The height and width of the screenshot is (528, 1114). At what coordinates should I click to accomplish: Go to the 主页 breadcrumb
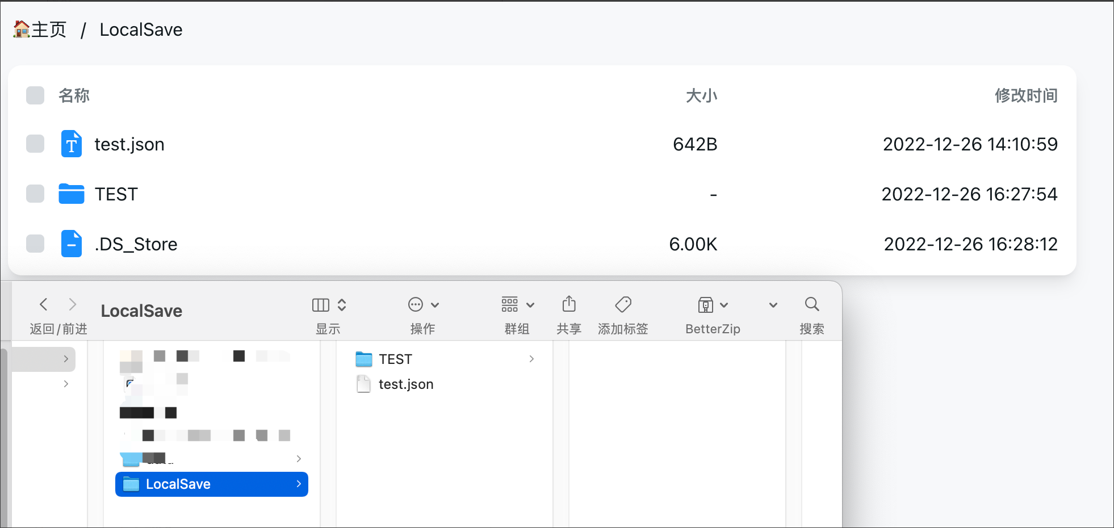click(x=40, y=30)
